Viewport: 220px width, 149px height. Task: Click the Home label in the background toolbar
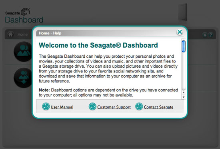click(22, 34)
